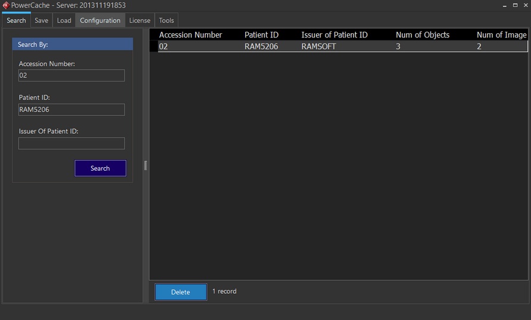Click the Accession Number input field
This screenshot has height=320, width=531.
tap(71, 76)
